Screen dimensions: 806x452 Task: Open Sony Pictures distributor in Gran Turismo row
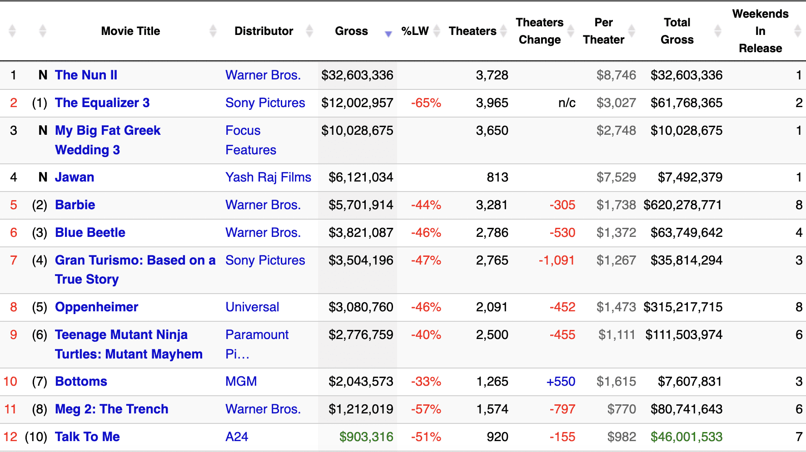point(265,260)
